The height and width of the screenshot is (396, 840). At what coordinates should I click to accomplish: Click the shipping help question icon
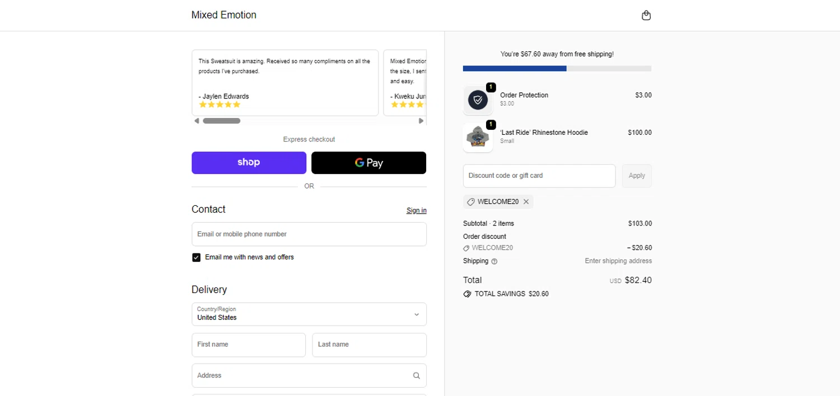click(x=494, y=261)
